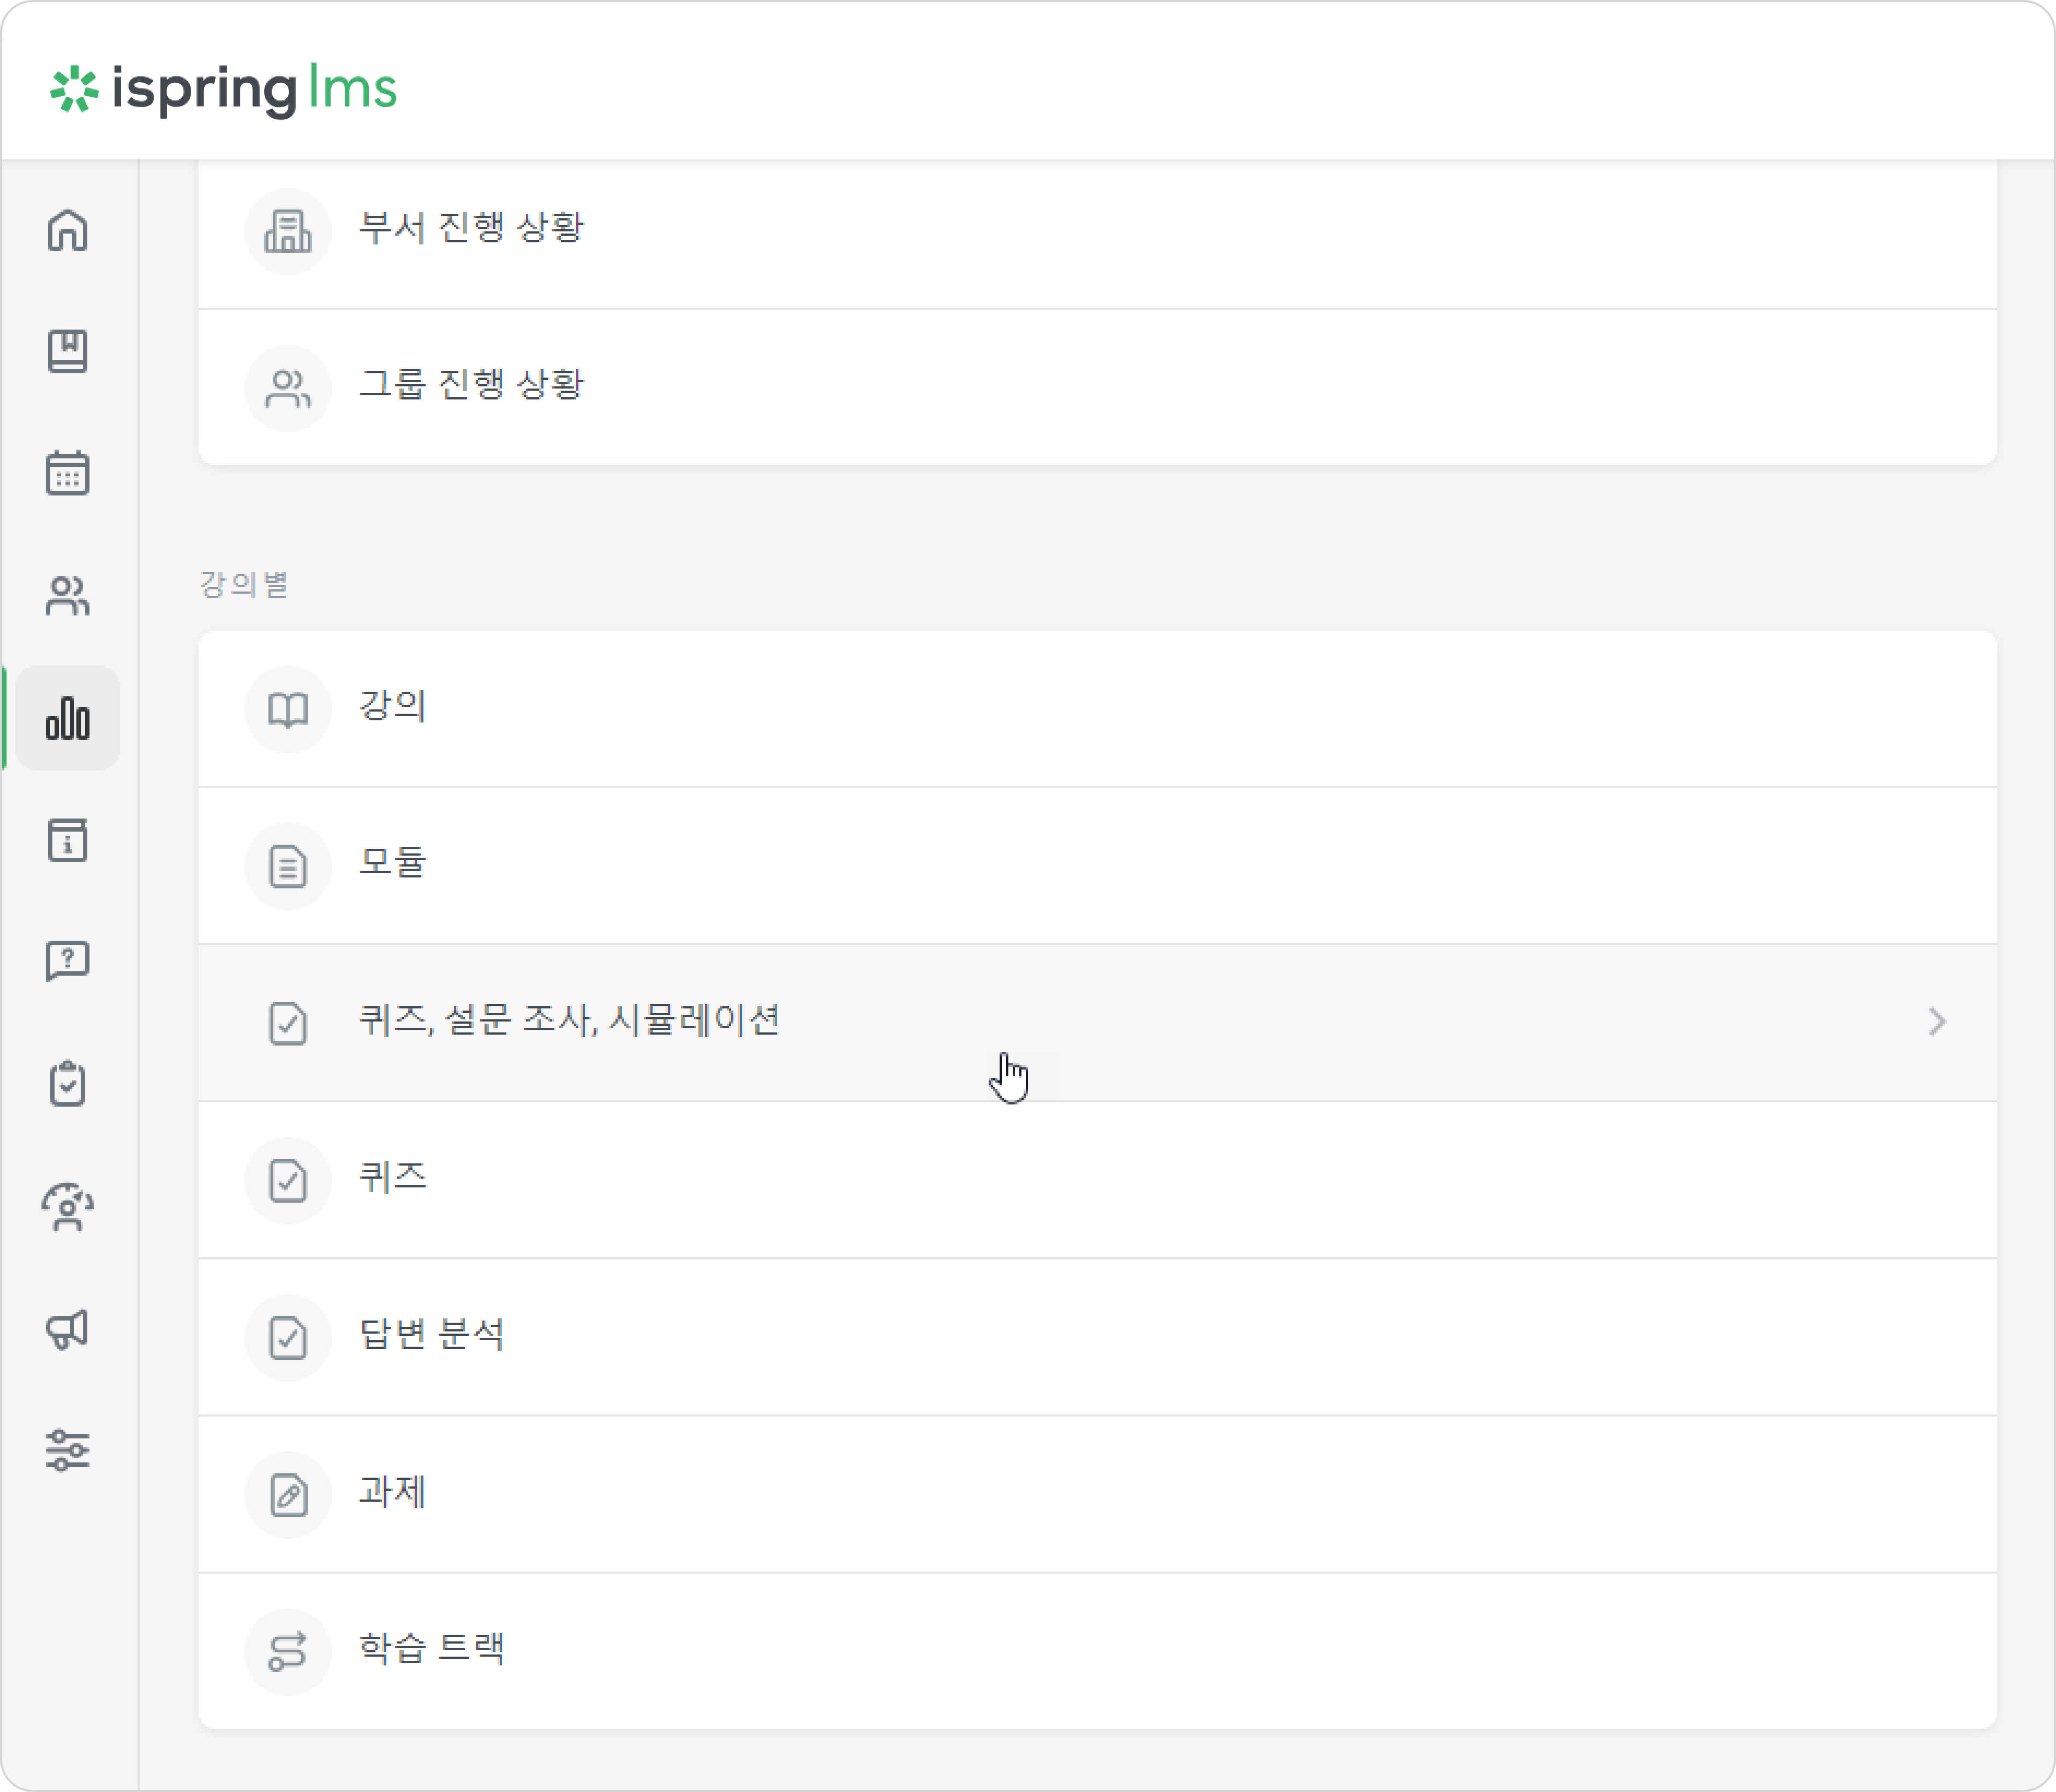Open the performance appraisal person icon
Screen dimensions: 2056x1792
click(68, 1207)
